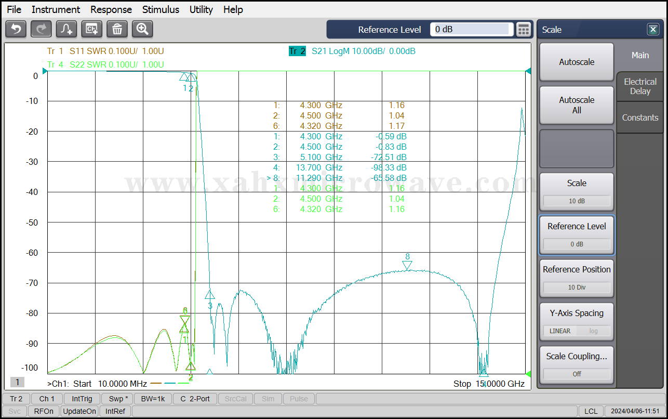Click the BW=1k status bar cell

(153, 399)
